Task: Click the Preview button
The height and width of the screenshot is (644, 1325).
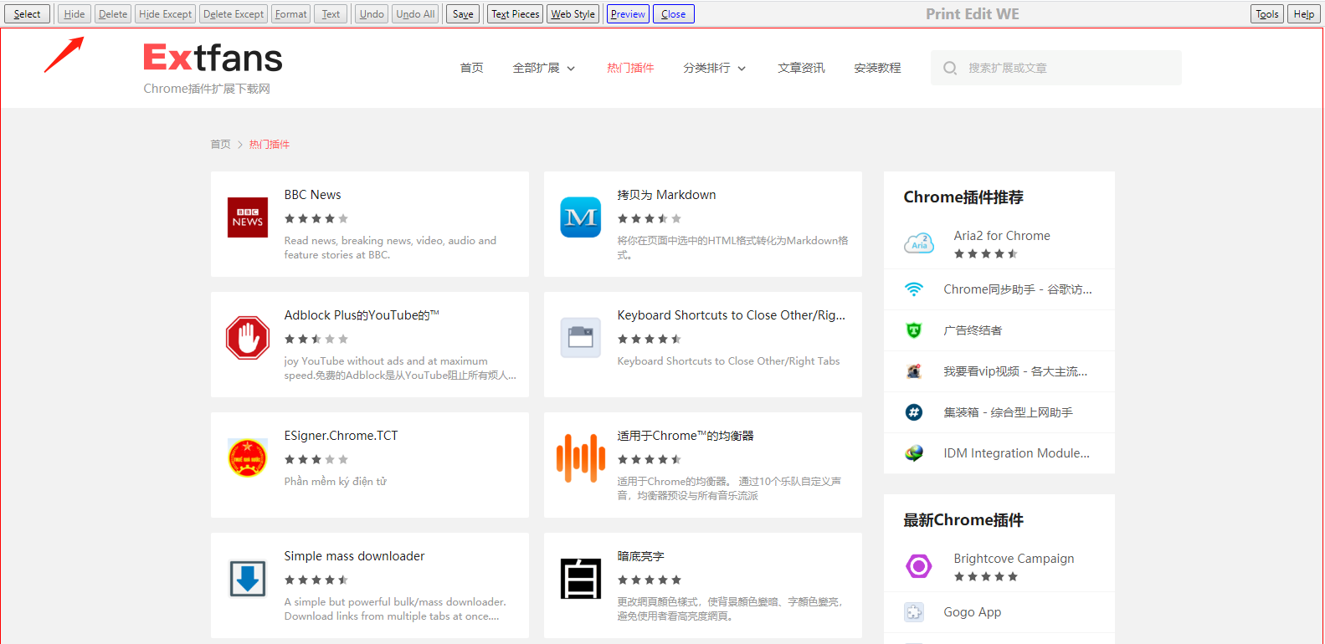Action: coord(628,14)
